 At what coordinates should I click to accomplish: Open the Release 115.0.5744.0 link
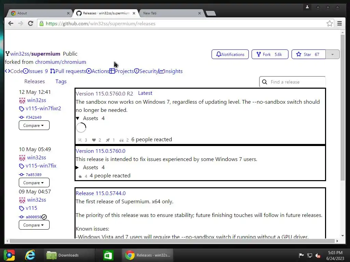[100, 193]
